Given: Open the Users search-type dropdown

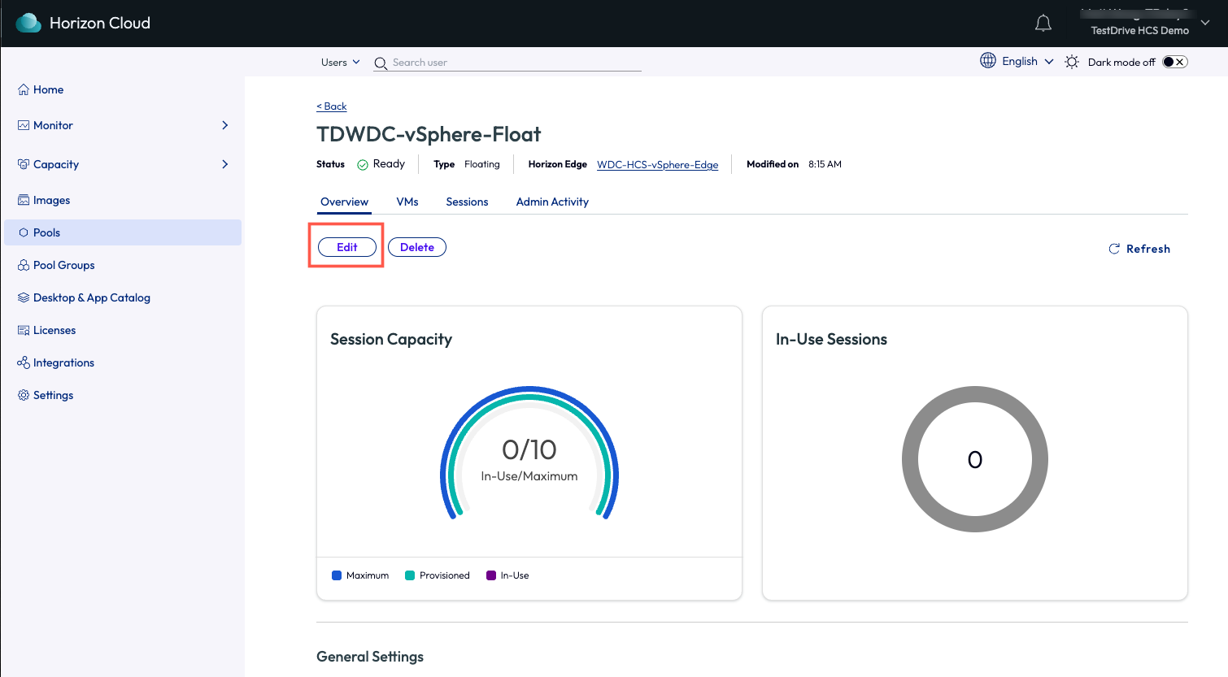Looking at the screenshot, I should coord(340,63).
